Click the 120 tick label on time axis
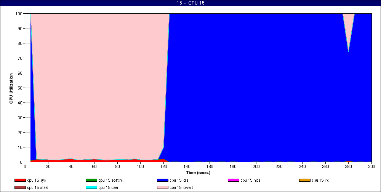Screen dimensions: 381x192 click(x=163, y=166)
